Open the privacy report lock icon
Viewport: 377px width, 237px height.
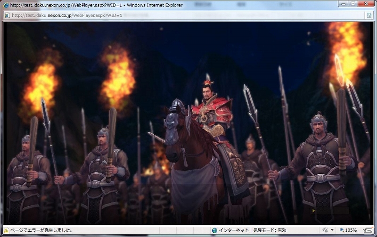click(325, 230)
